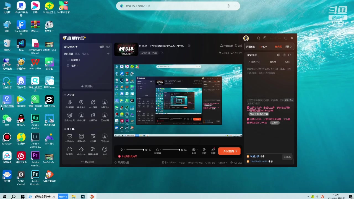
Task: Expand arrow on 关闭直播 button
Action: (236, 151)
